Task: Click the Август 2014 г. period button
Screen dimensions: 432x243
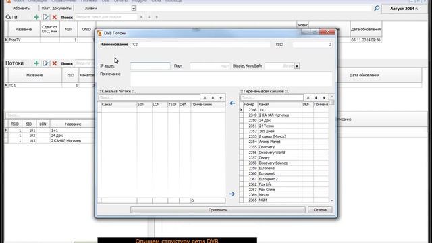Action: point(404,9)
